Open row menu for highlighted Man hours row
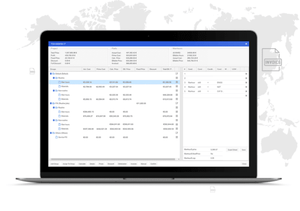The image size is (300, 211). (x=177, y=82)
